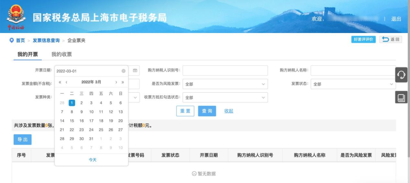
Task: Select the 我的开票 tab
Action: click(27, 54)
